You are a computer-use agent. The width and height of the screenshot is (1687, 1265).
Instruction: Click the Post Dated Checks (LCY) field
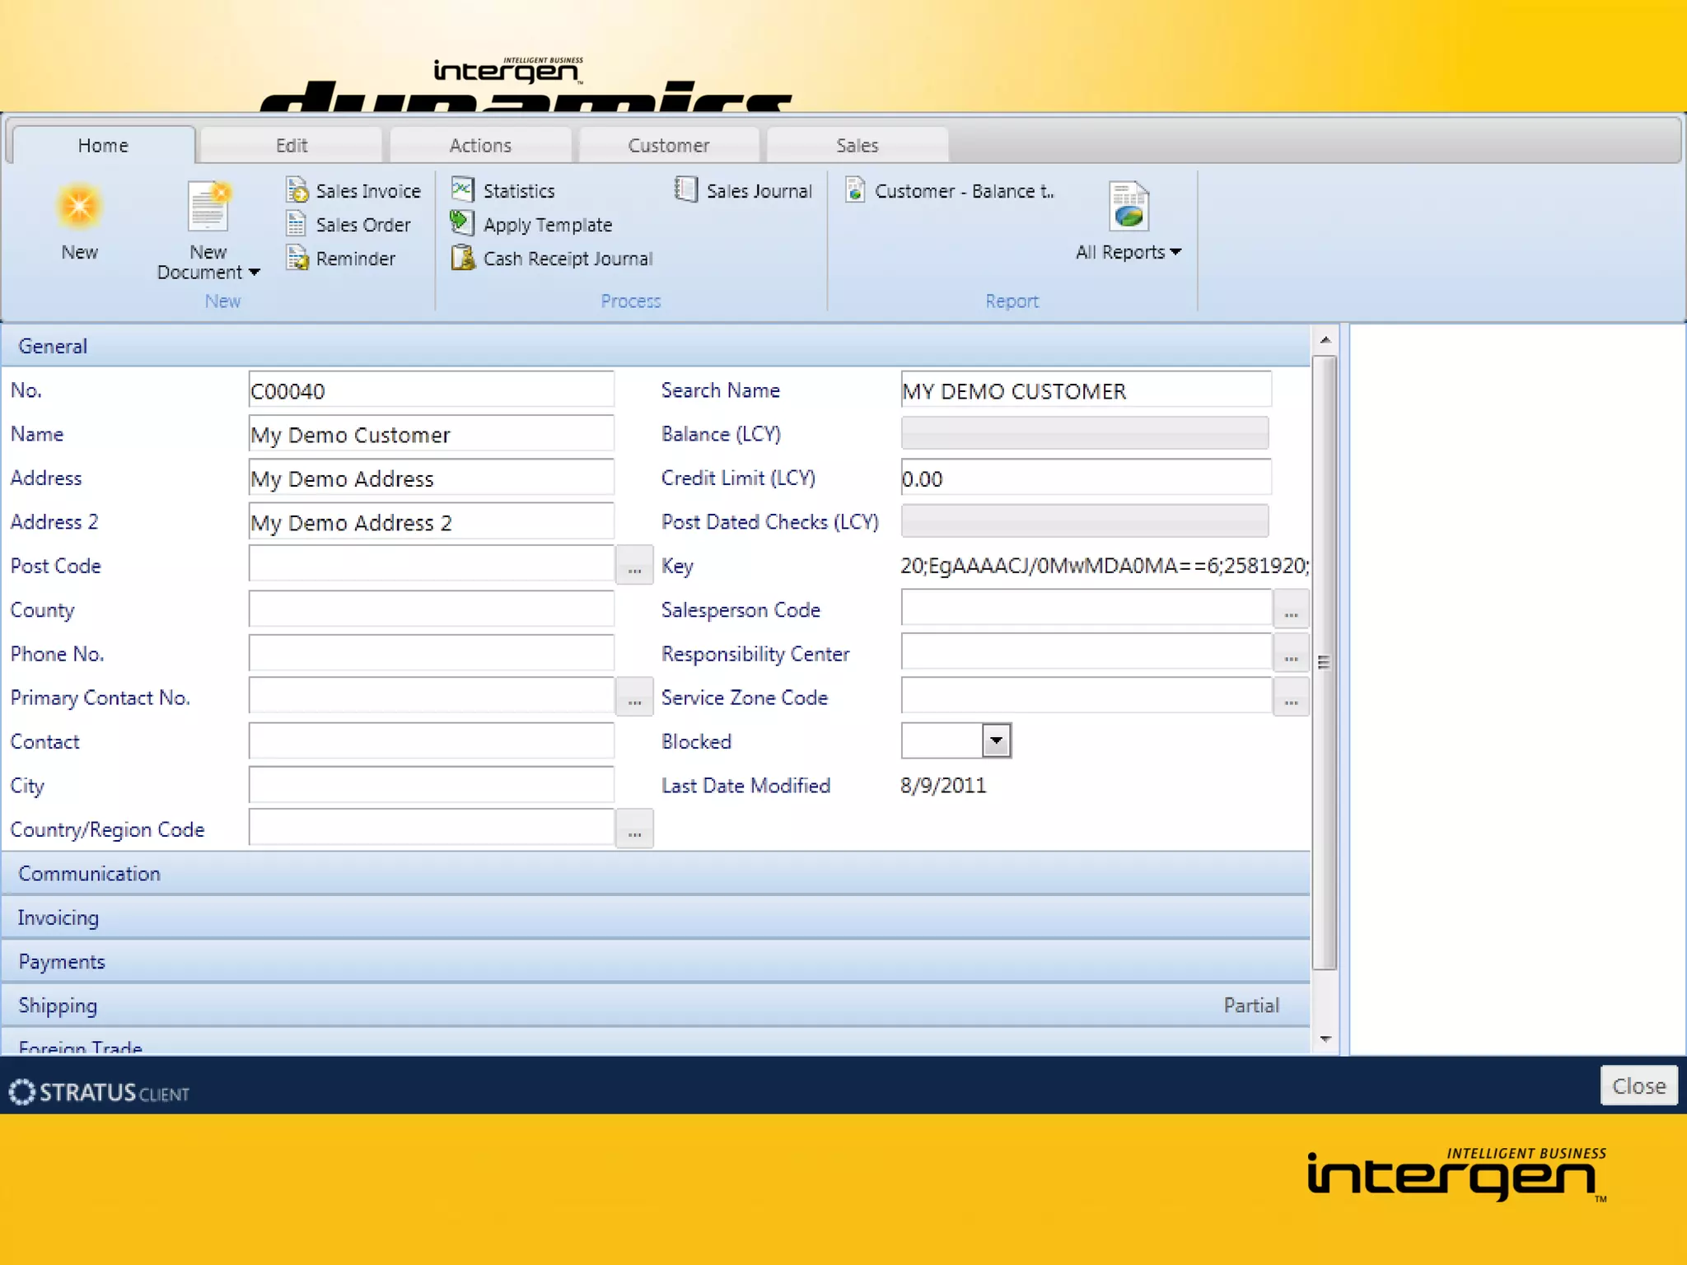tap(1085, 521)
